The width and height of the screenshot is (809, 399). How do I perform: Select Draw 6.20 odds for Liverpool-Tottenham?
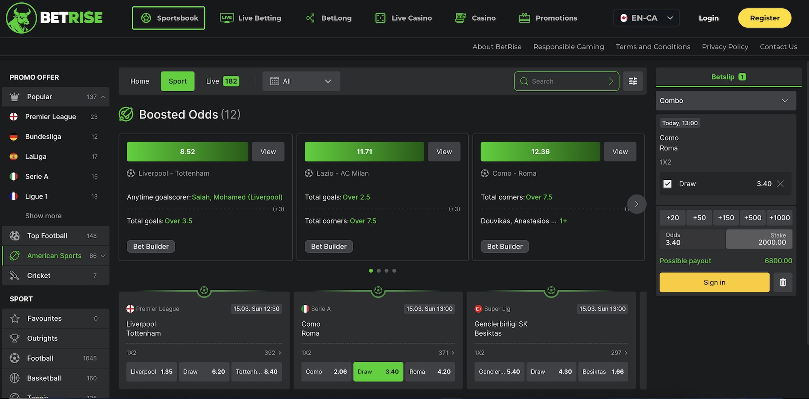coord(204,372)
